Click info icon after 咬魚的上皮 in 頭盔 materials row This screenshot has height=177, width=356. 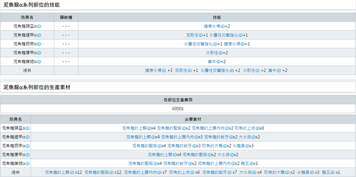(x=258, y=128)
